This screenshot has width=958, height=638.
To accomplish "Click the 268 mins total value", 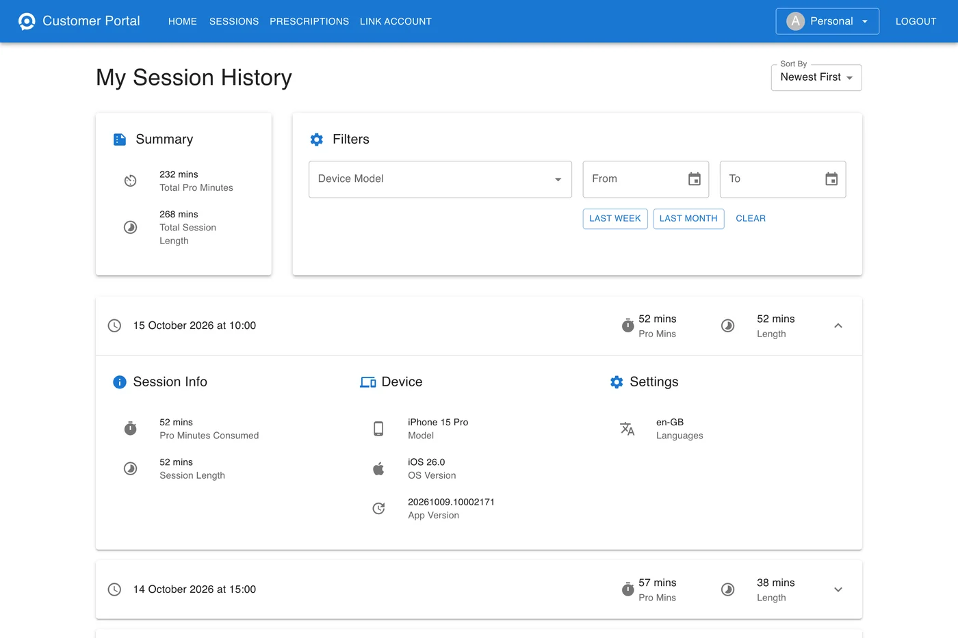I will [179, 214].
